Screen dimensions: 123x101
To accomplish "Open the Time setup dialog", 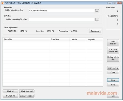I will tap(95, 31).
